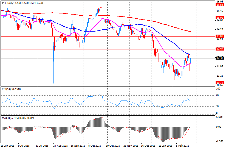Viewport: 226px width, 148px height.
Task: Click the long blue August 2015 spike candle
Action: click(53, 63)
